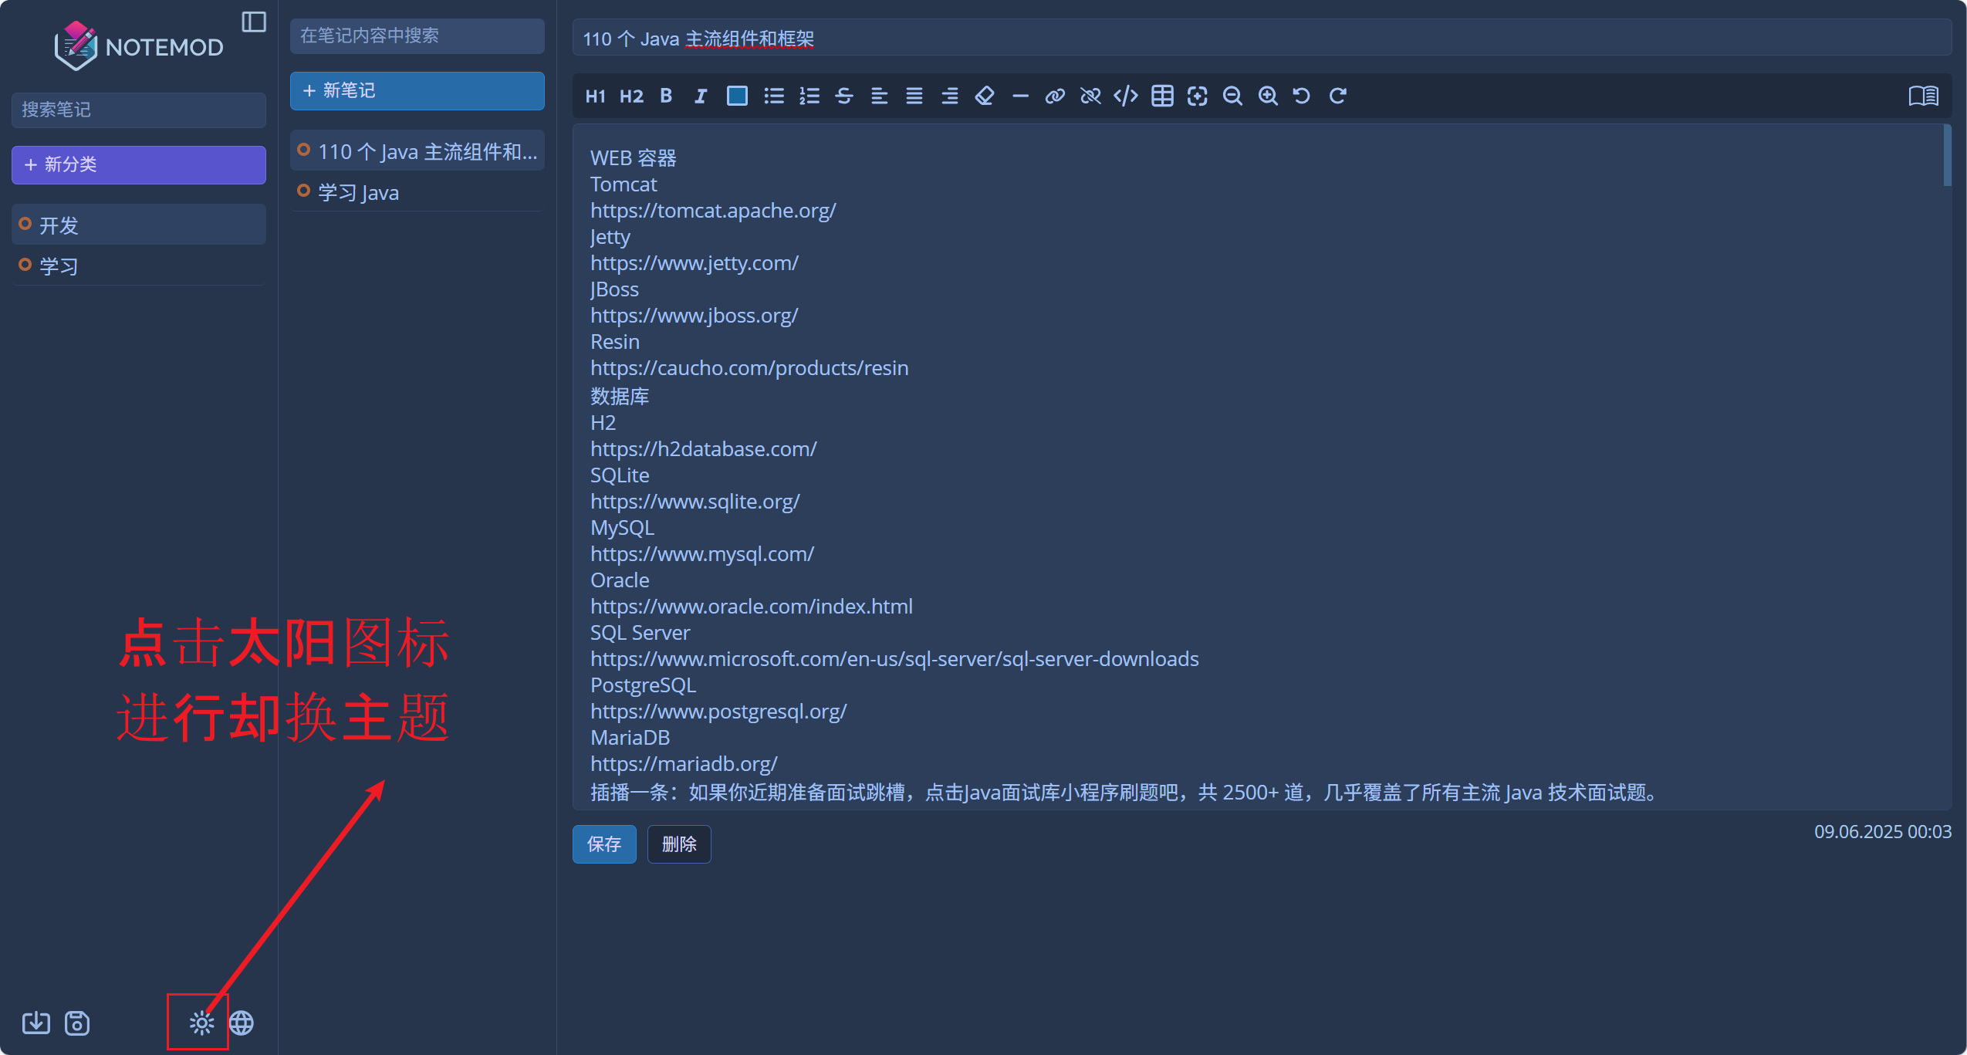Click the 保存 button

[x=604, y=844]
